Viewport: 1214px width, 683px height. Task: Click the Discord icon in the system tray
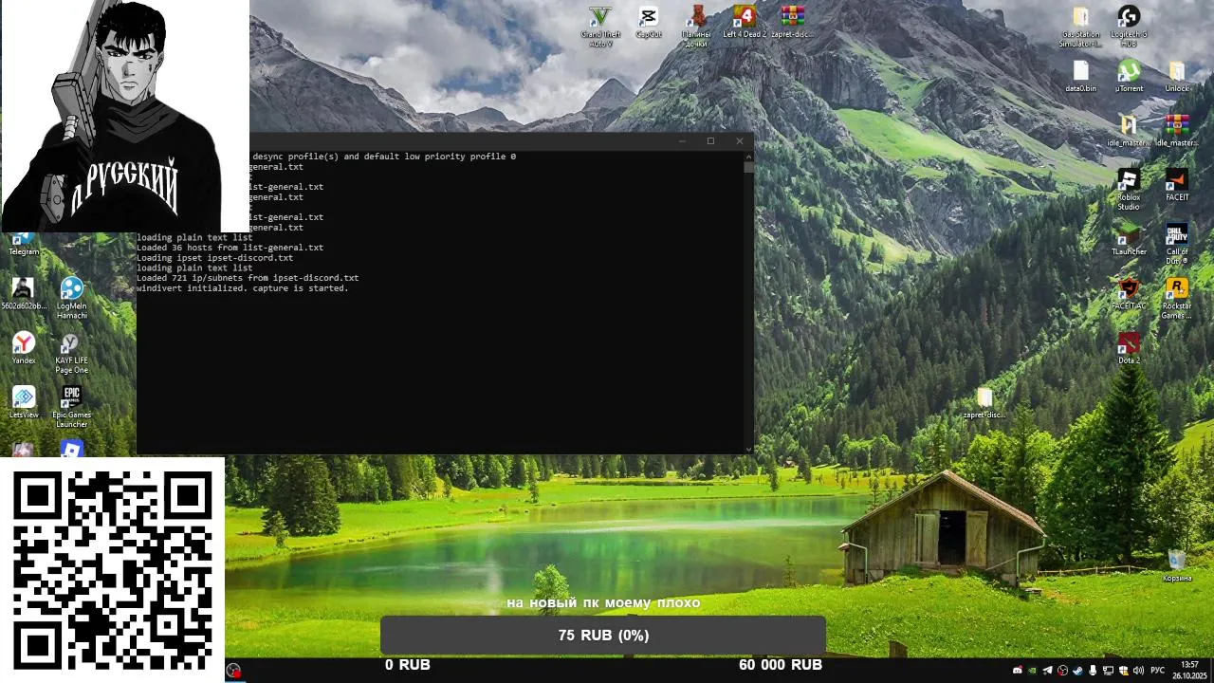coord(1018,670)
